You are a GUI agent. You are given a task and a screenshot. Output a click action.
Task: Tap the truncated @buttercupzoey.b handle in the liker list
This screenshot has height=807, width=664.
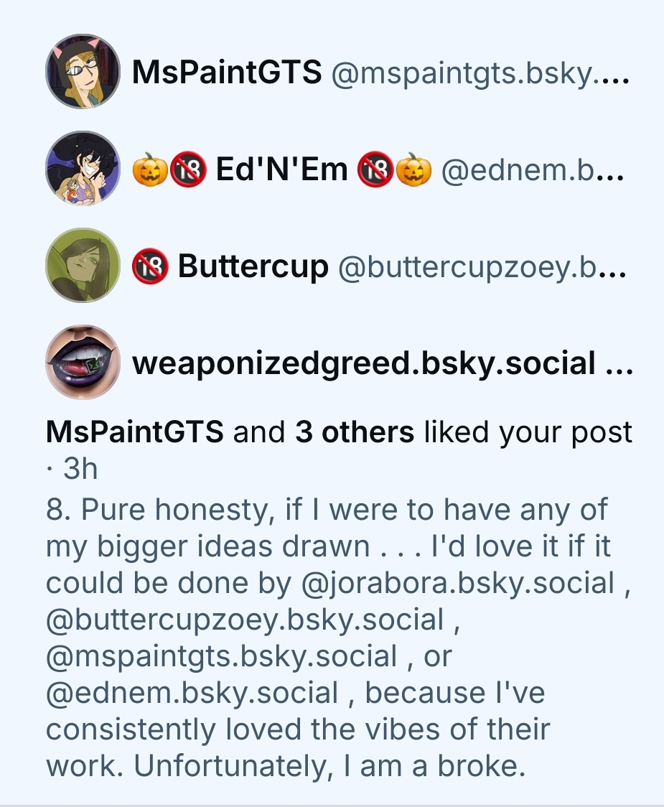[480, 266]
